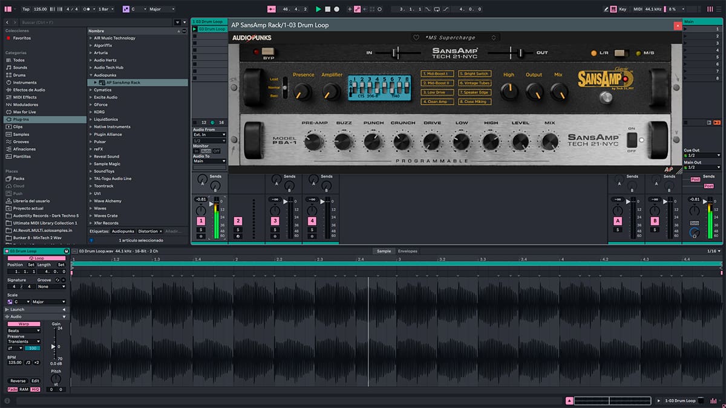Click the PRE-AMP knob on the PSA-1
Viewport: 726px width, 408px height.
point(313,142)
